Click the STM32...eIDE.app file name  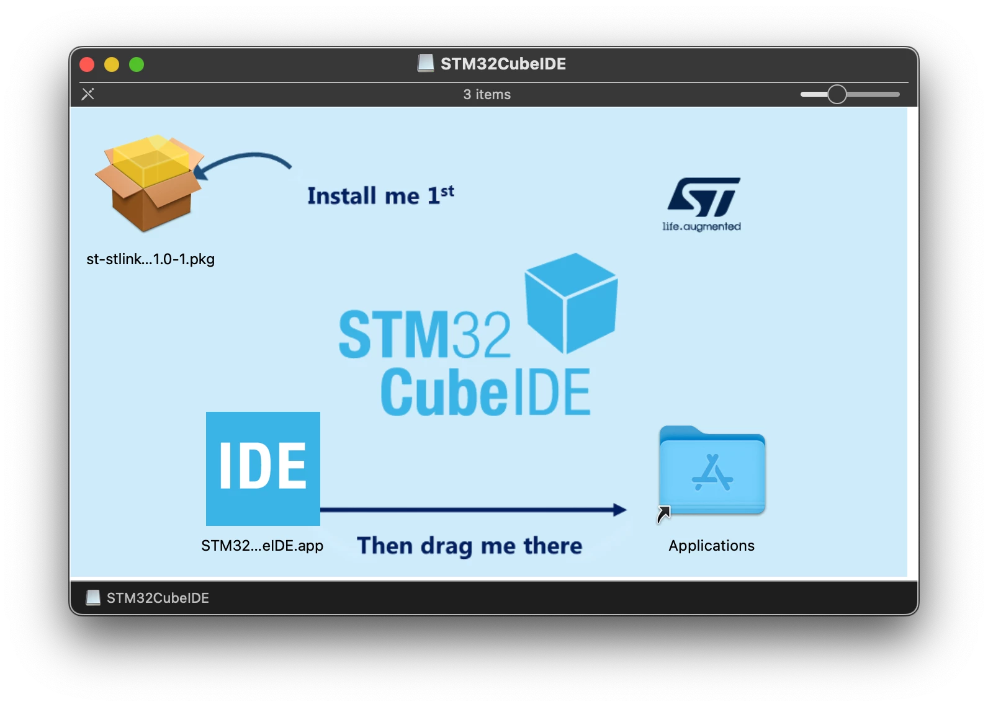click(x=262, y=546)
